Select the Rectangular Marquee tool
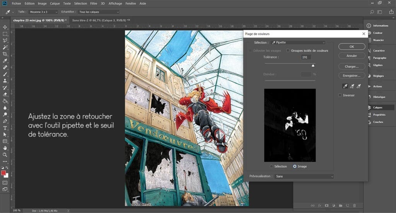396x213 pixels. click(x=5, y=34)
